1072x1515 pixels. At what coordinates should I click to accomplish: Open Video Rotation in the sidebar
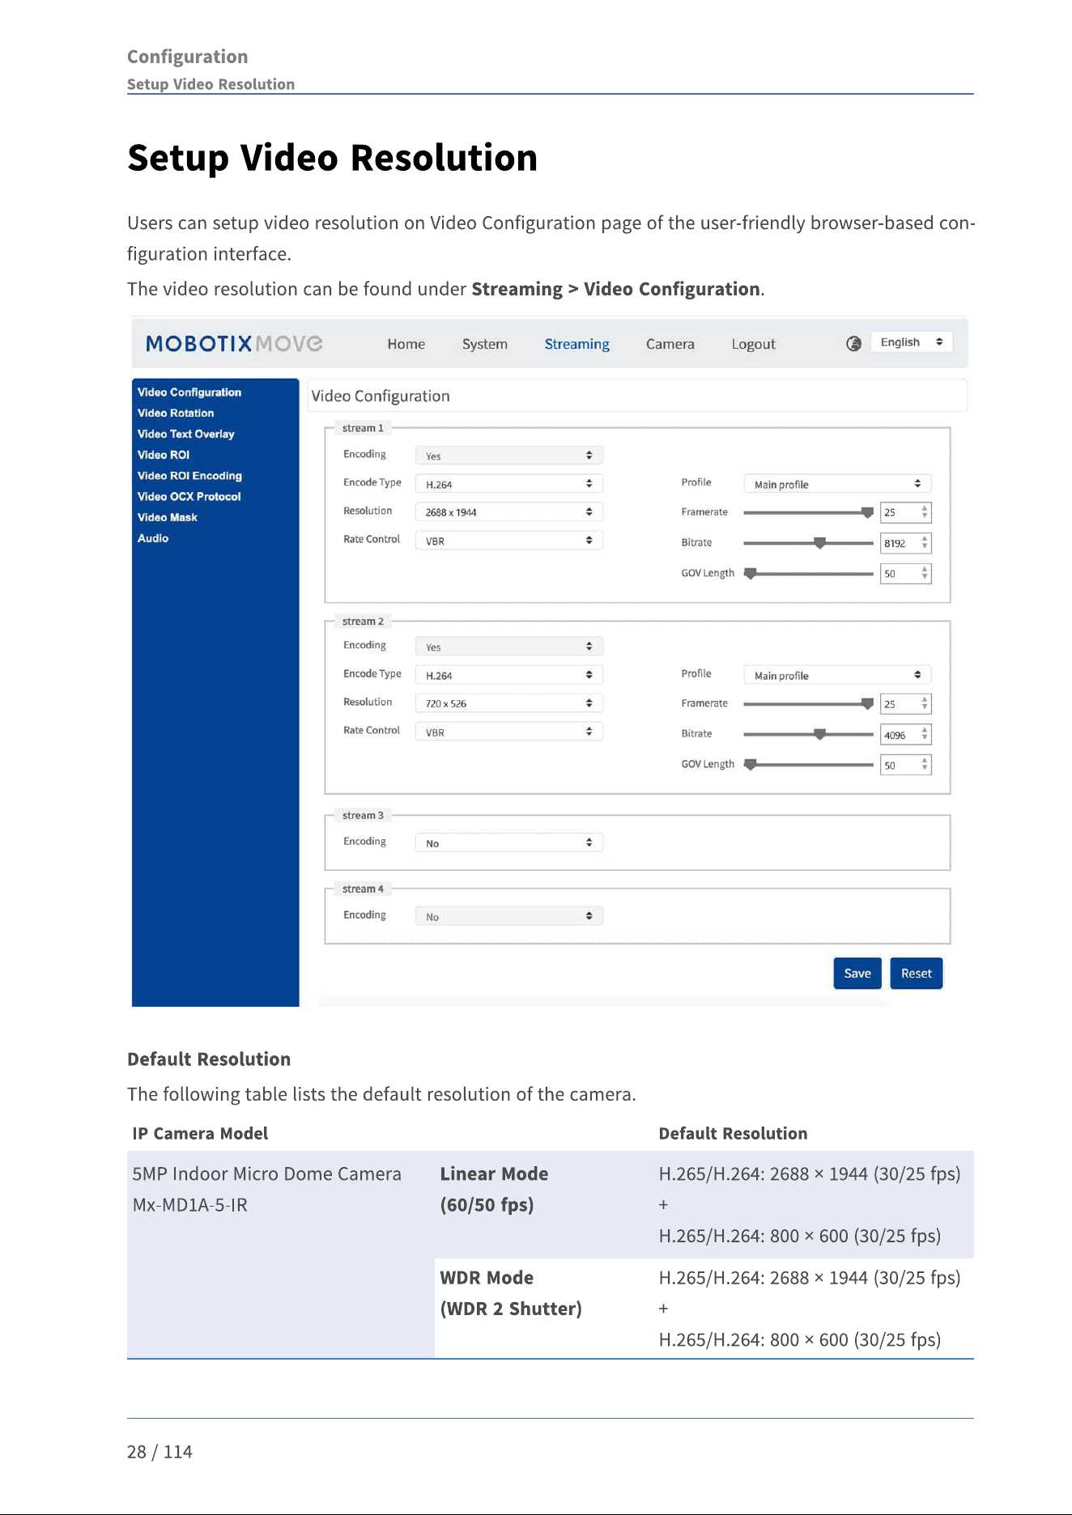pyautogui.click(x=176, y=414)
